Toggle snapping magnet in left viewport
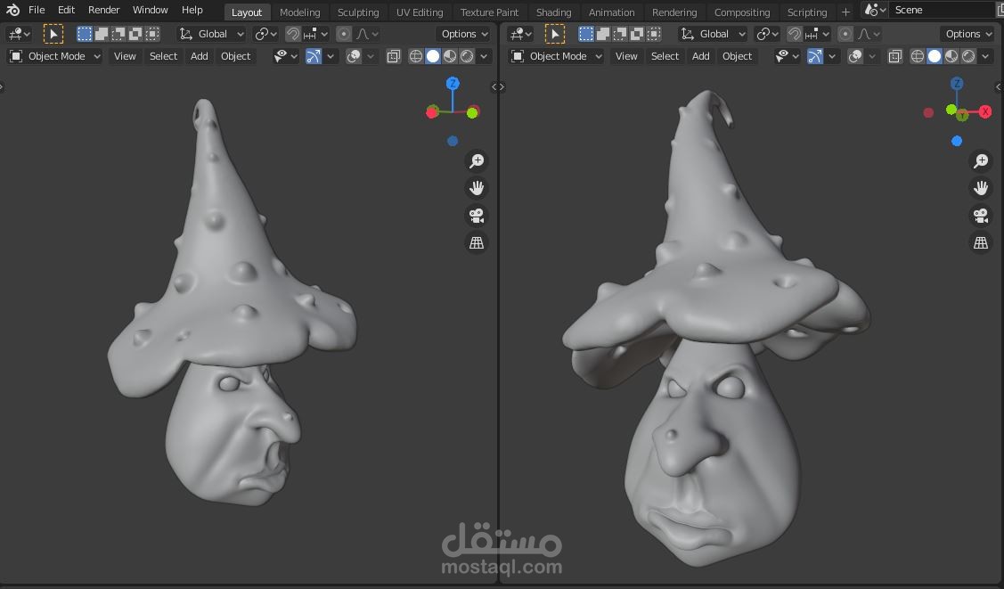This screenshot has width=1004, height=589. (x=293, y=34)
